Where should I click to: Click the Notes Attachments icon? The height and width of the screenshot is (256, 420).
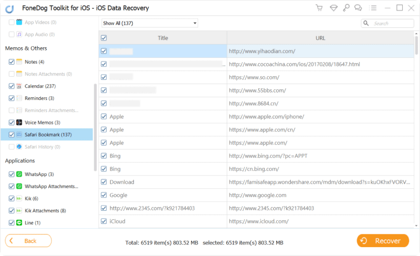coord(19,74)
